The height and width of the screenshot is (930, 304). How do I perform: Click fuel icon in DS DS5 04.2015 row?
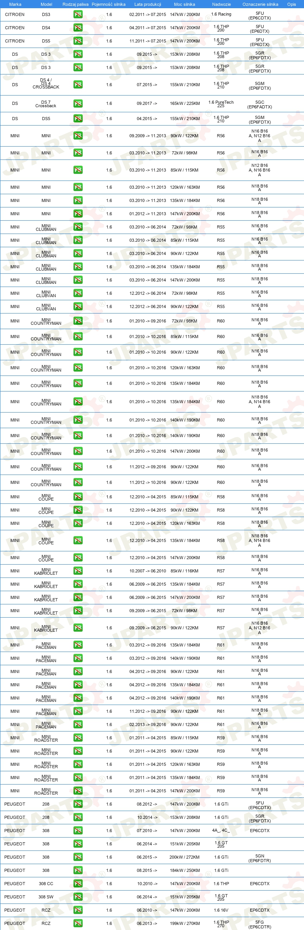tap(78, 119)
